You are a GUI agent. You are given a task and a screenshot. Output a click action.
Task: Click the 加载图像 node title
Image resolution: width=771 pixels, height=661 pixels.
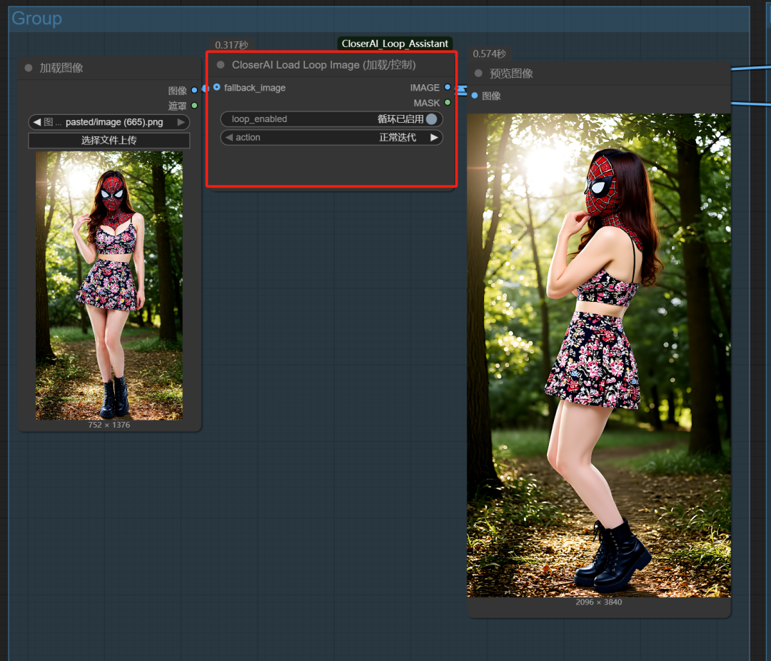(x=61, y=68)
